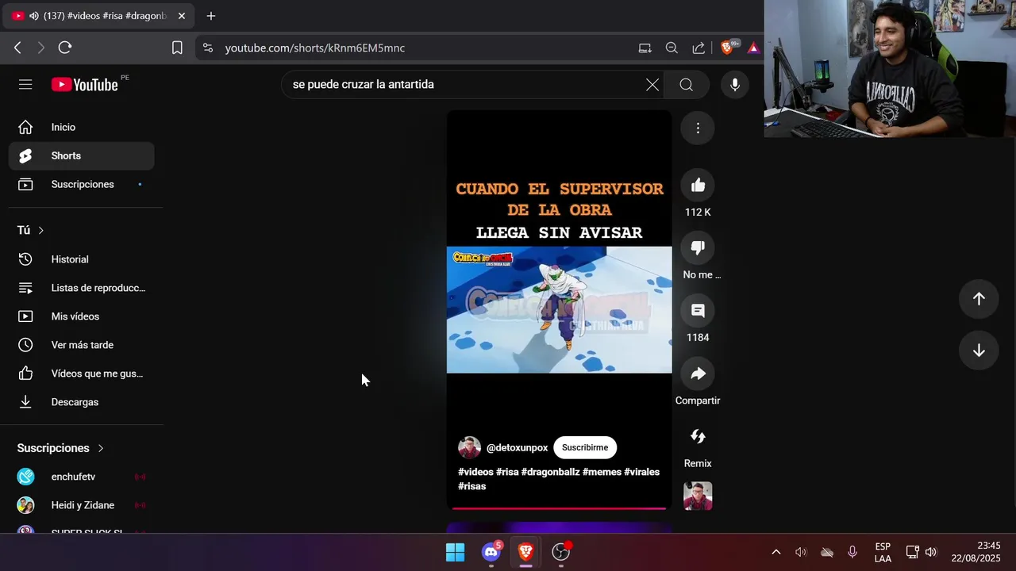Open OBS Studio from the taskbar
This screenshot has width=1016, height=571.
[x=561, y=552]
